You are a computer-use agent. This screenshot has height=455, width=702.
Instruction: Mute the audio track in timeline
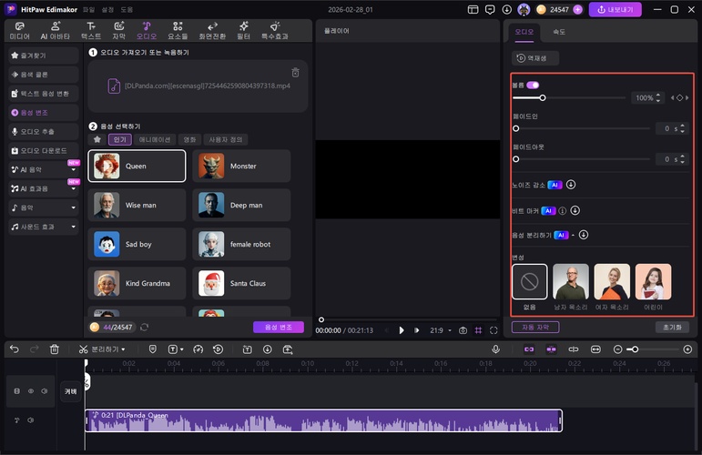click(31, 420)
